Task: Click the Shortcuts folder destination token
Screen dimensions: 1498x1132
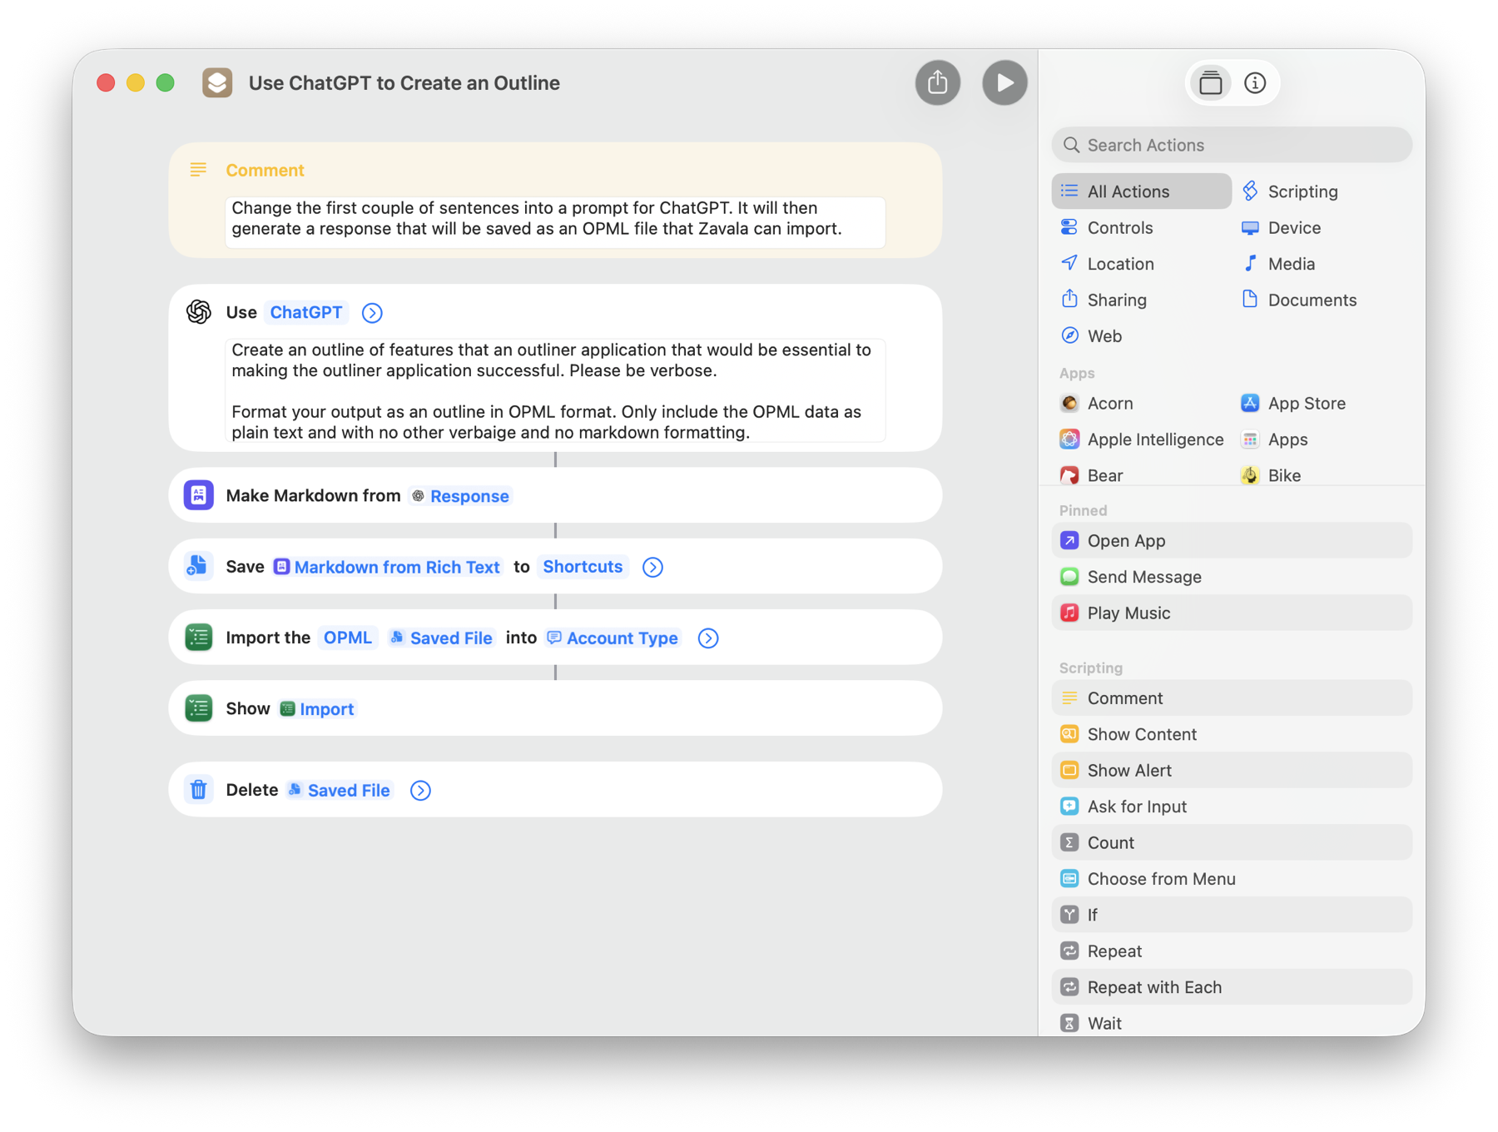Action: (583, 567)
